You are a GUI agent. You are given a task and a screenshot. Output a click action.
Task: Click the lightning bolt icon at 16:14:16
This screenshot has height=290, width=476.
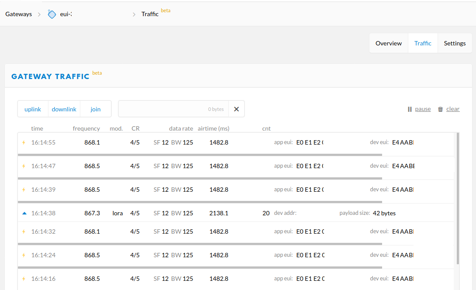[x=24, y=279]
